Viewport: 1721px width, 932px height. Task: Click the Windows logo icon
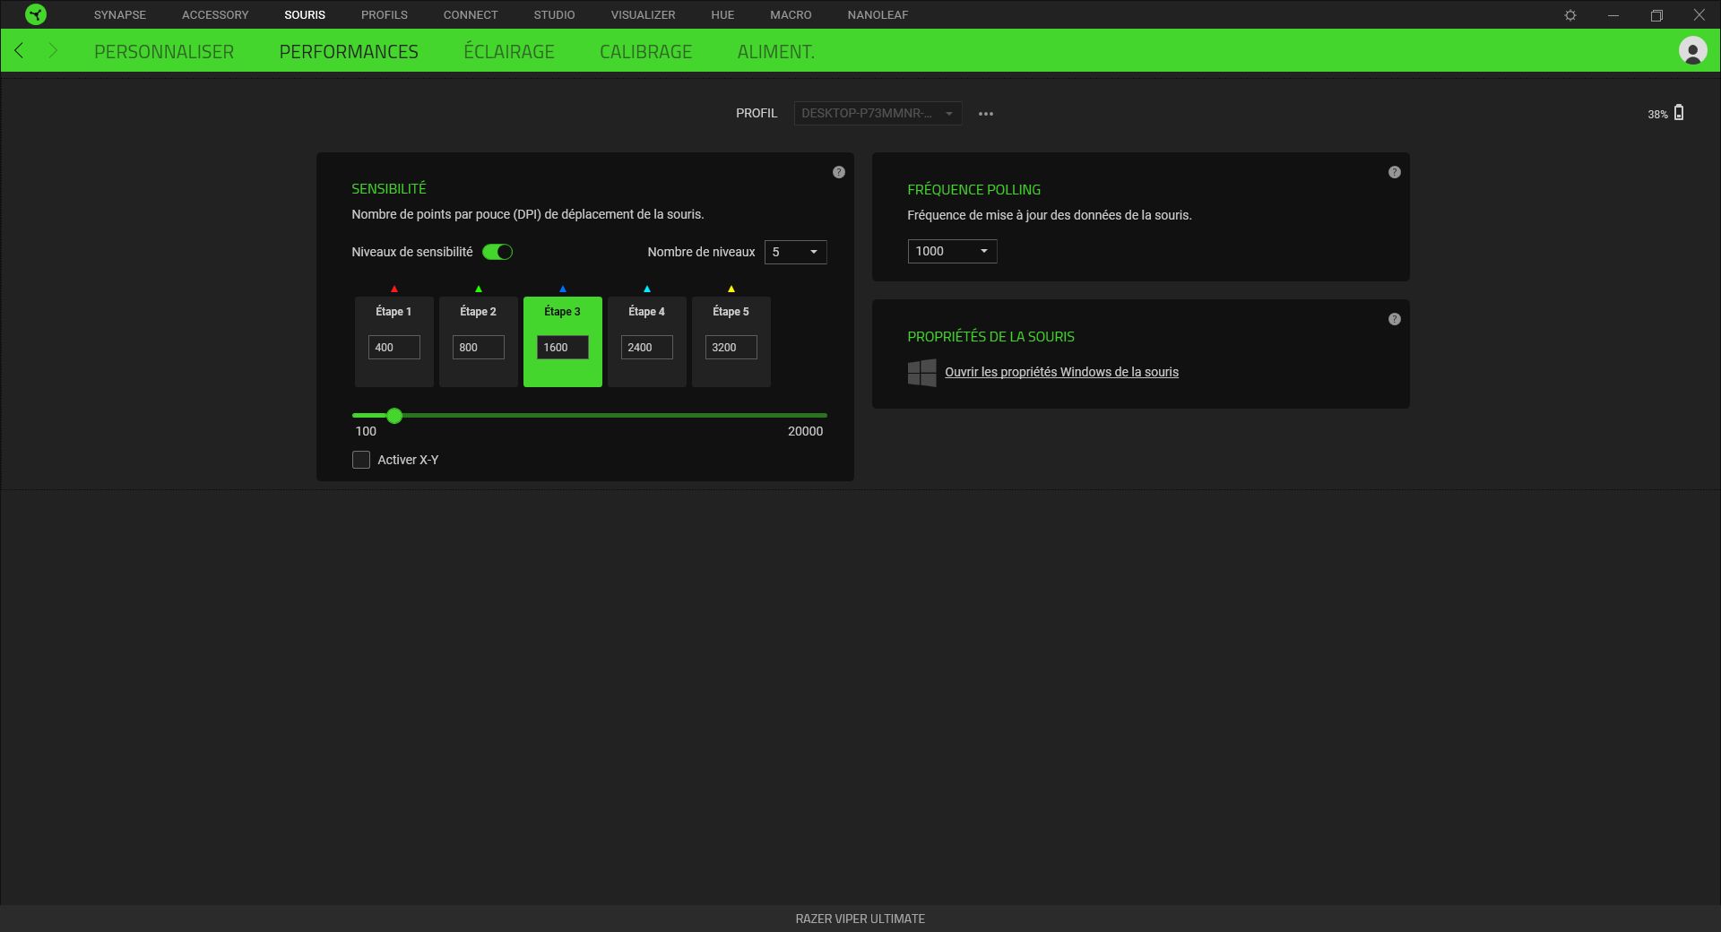[x=921, y=372]
